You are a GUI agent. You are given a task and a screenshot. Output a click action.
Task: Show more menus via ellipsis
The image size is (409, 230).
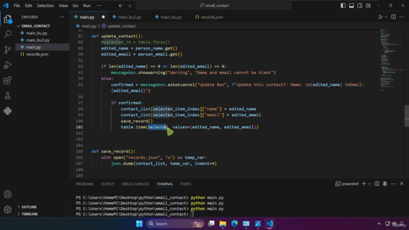pos(99,6)
